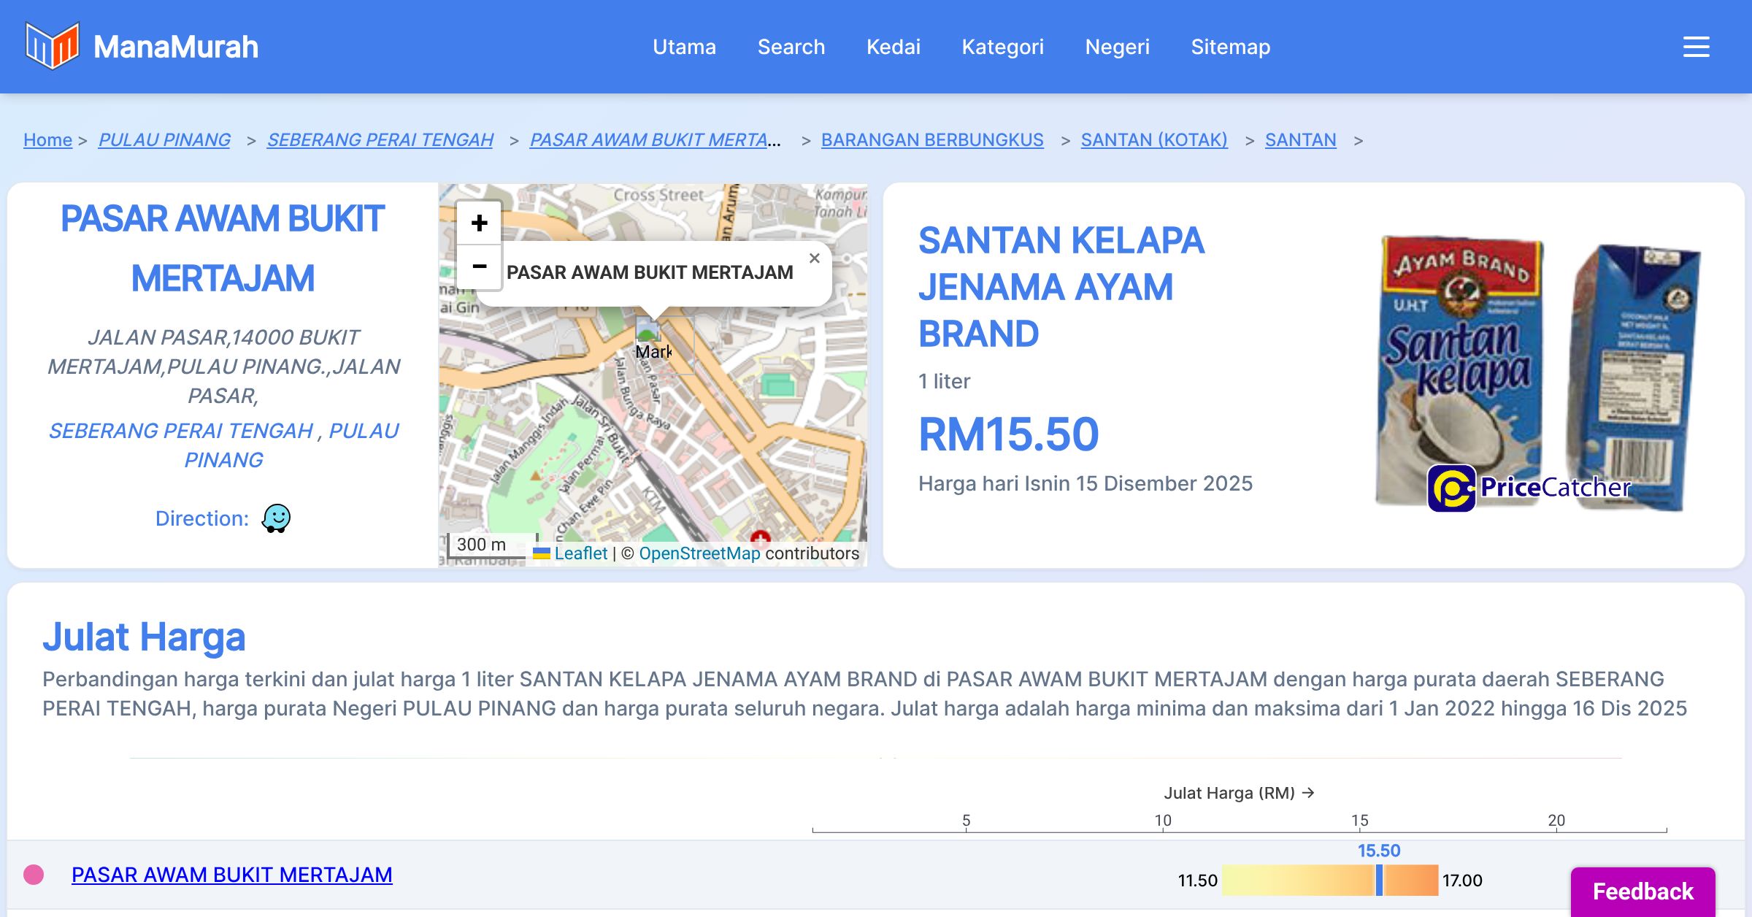Click the ManaMurah logo icon
Image resolution: width=1752 pixels, height=917 pixels.
pyautogui.click(x=51, y=46)
